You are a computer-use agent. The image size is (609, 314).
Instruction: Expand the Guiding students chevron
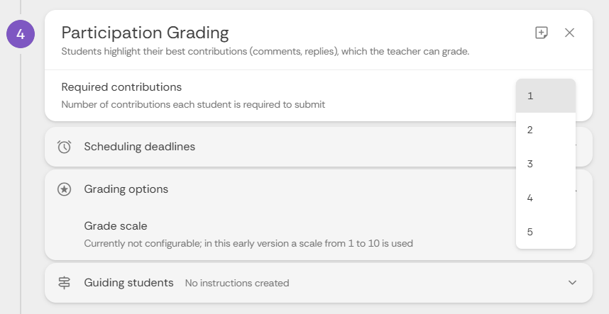coord(572,283)
